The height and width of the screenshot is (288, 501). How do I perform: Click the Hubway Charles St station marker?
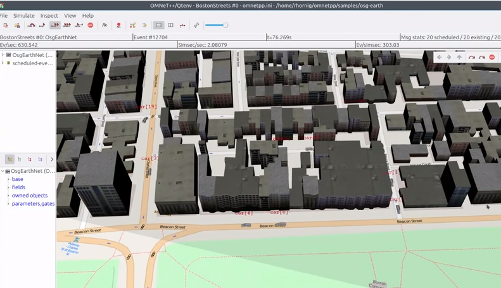77,240
